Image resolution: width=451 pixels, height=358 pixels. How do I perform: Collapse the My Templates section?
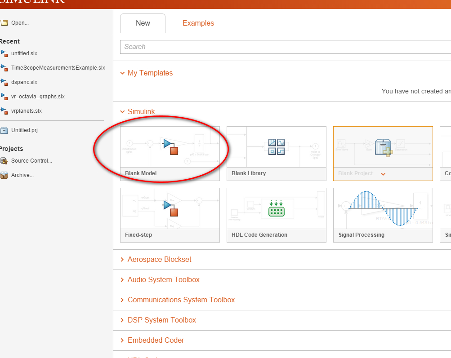[122, 73]
